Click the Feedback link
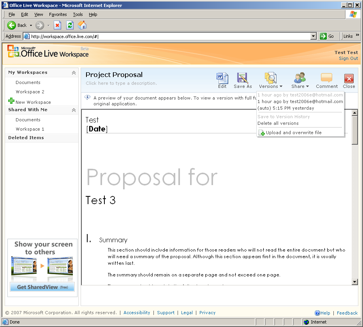Screen dimensions: 363x327 point(347,313)
